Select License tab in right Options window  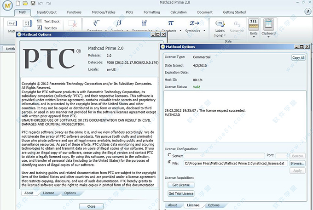[193, 205]
